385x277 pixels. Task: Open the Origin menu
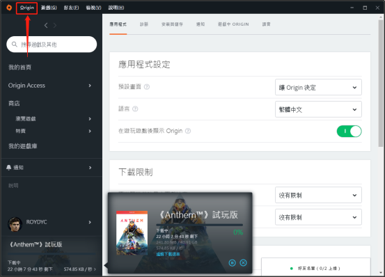click(26, 8)
